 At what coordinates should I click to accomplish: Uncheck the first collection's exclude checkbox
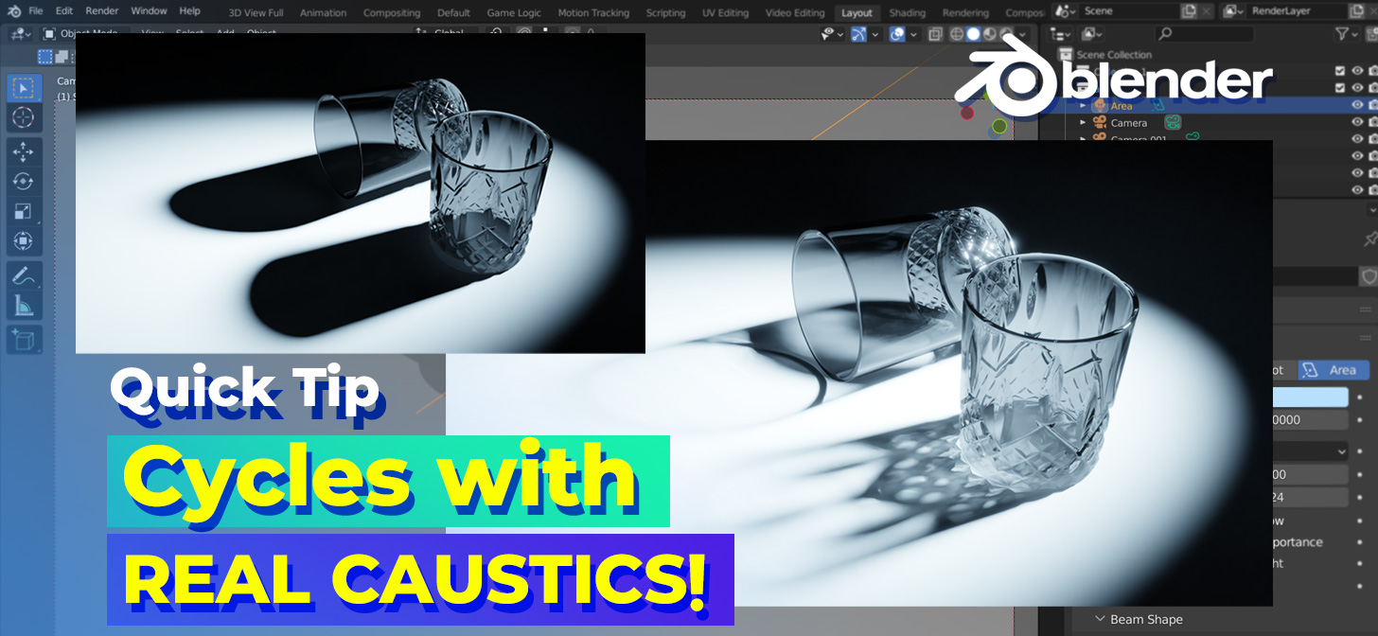pyautogui.click(x=1339, y=71)
